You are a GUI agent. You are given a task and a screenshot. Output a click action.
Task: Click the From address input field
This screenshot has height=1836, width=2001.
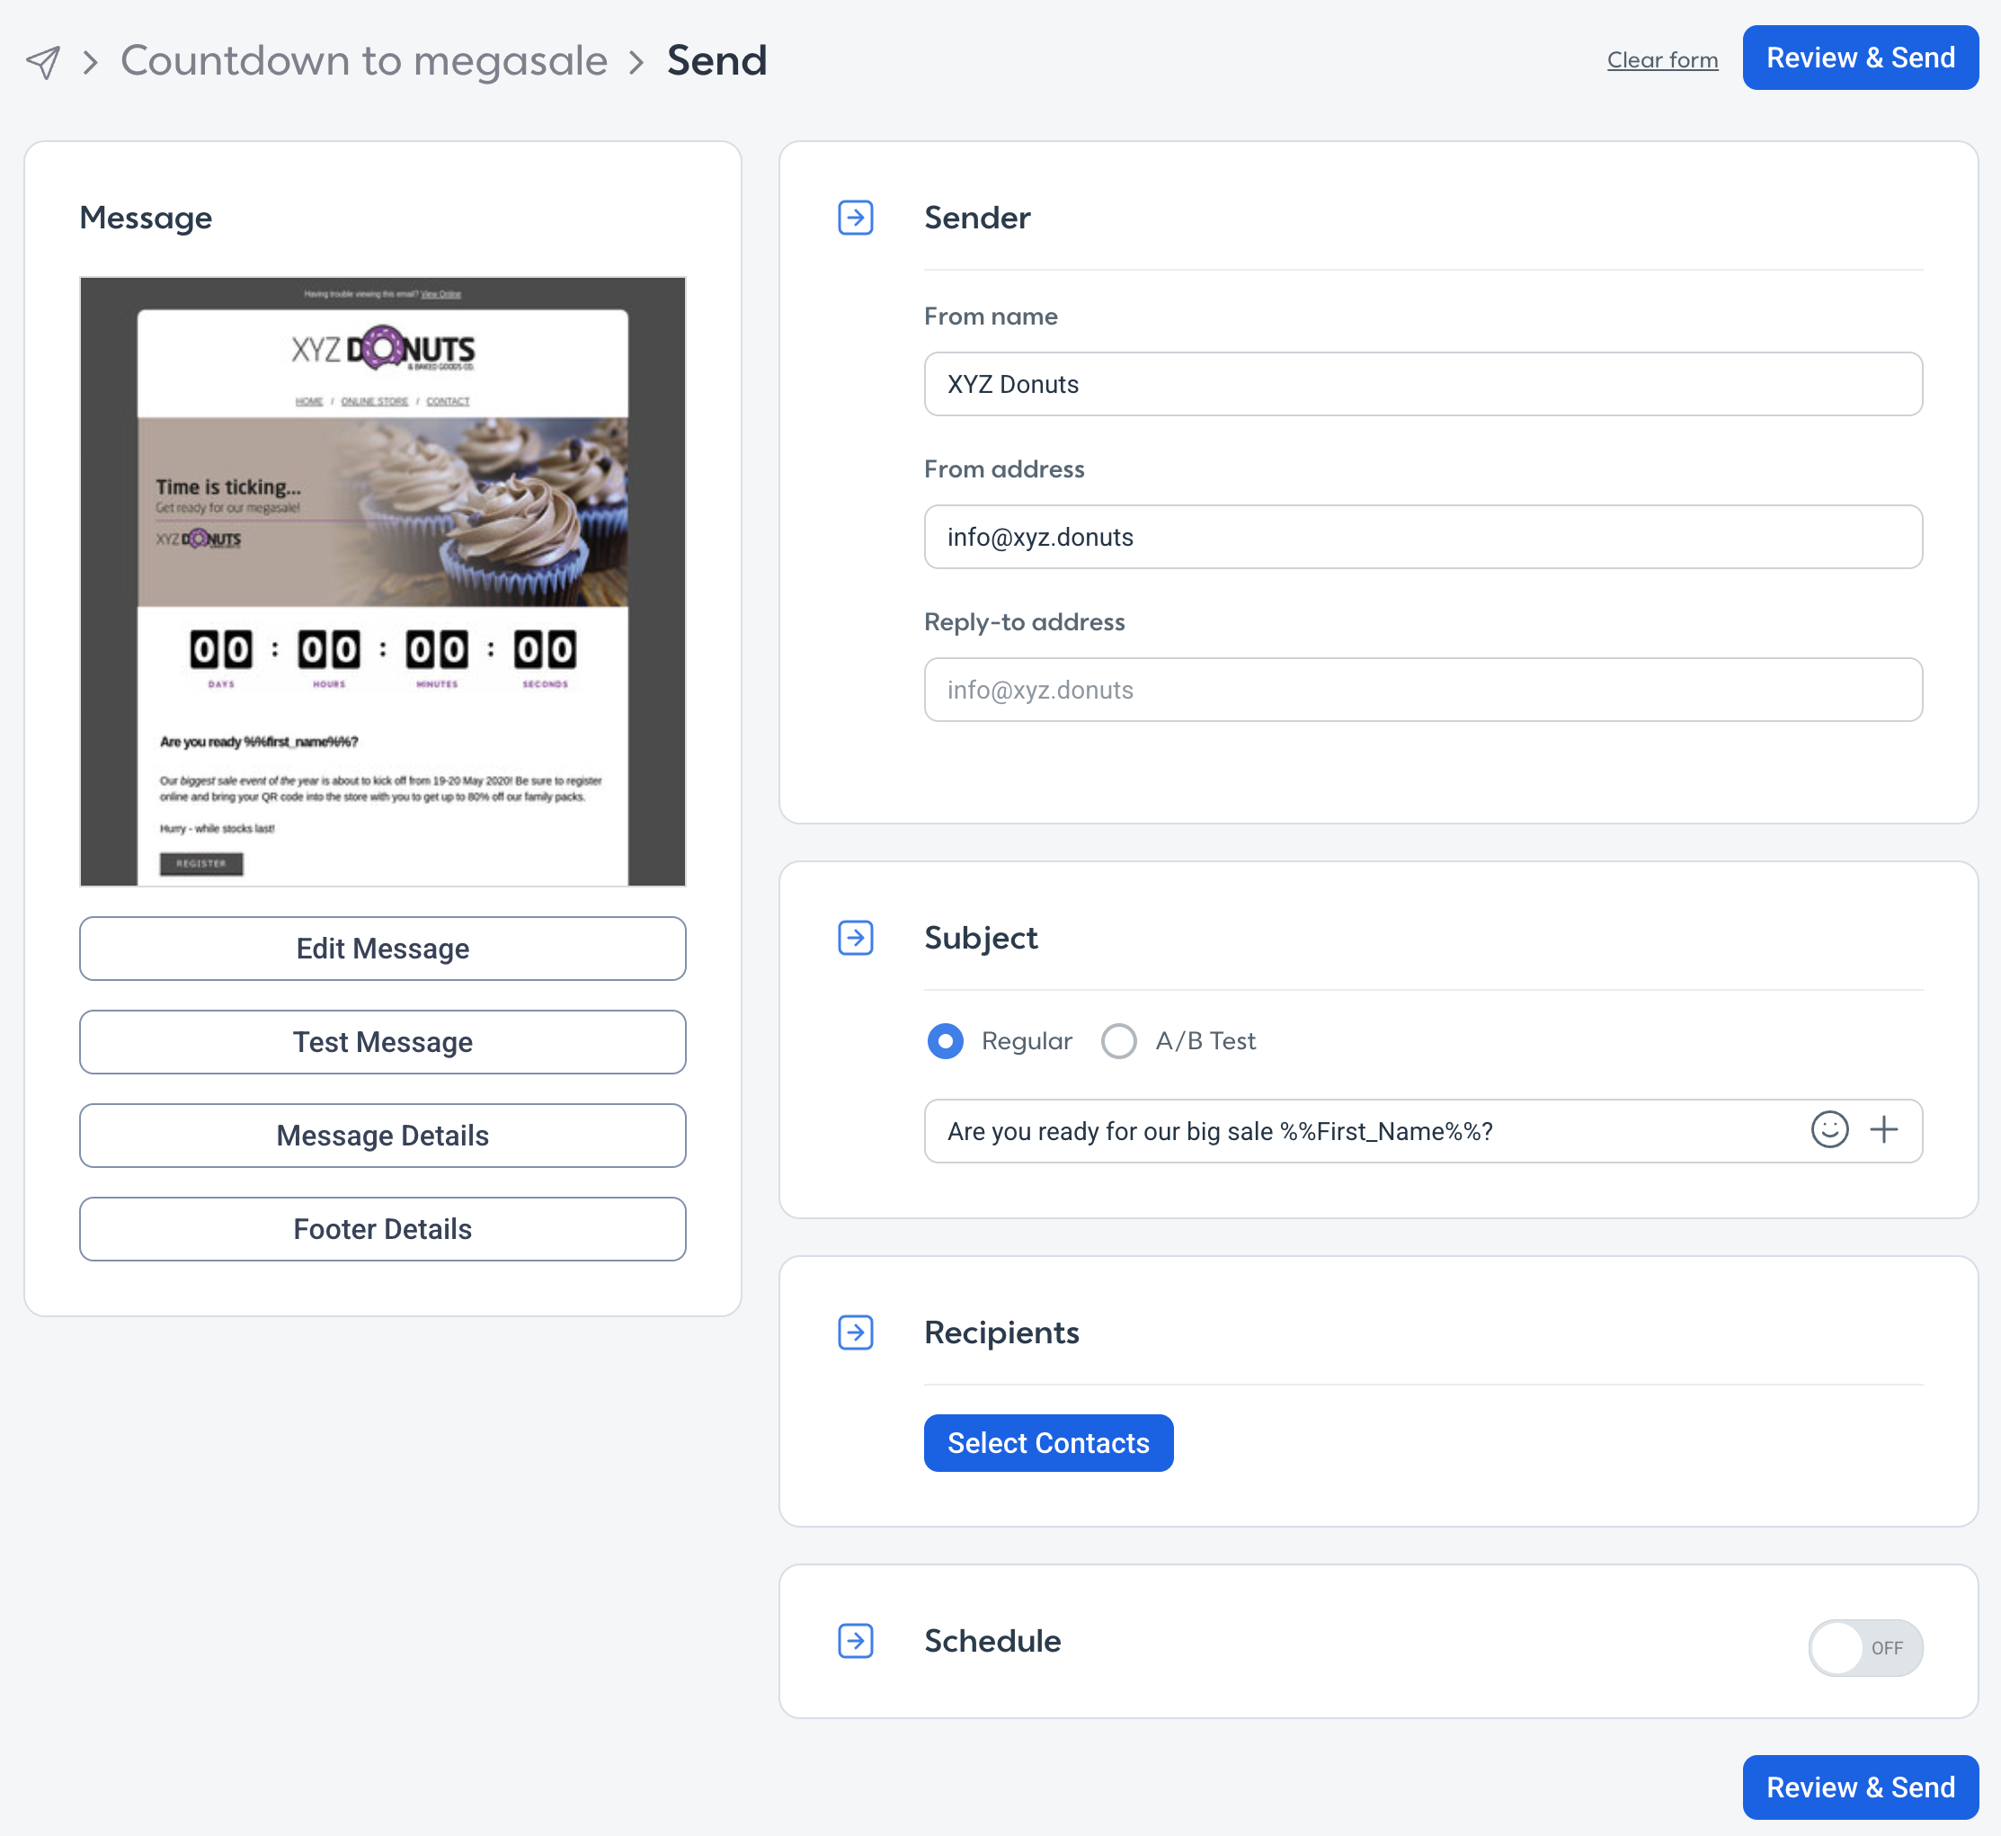pyautogui.click(x=1422, y=537)
